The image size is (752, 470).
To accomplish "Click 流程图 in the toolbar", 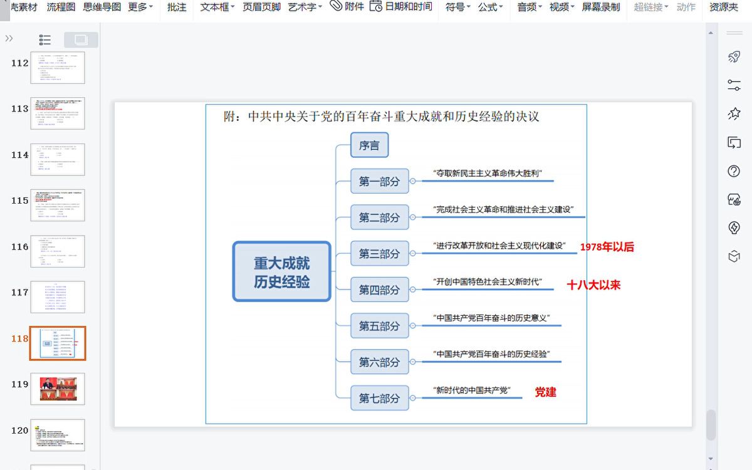I will 61,7.
